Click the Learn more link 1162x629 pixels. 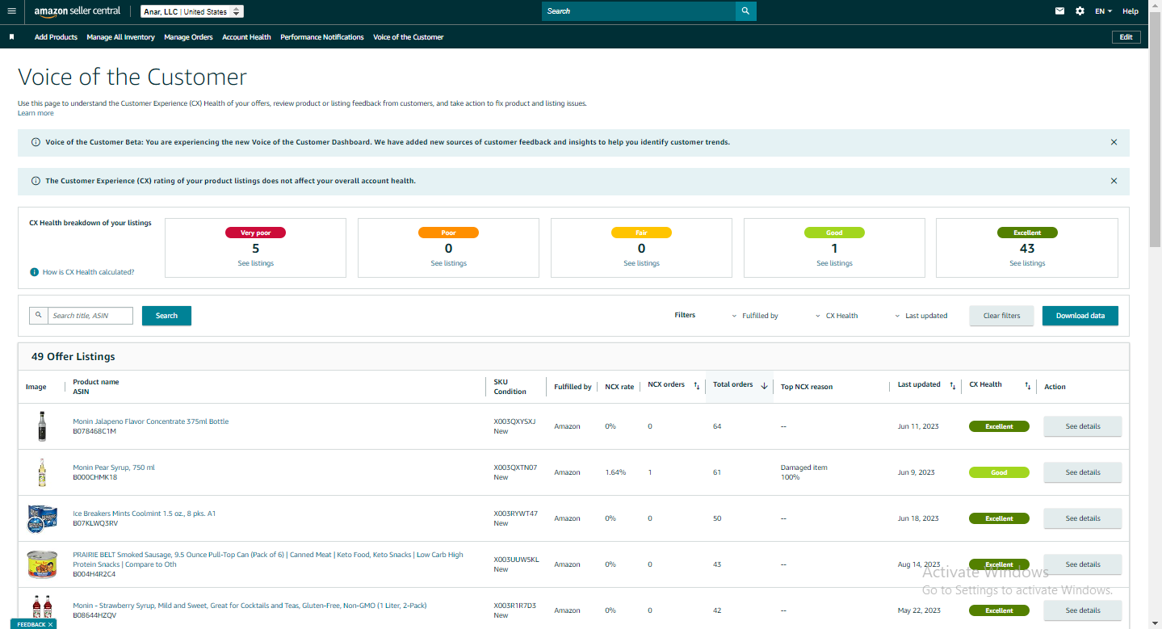click(36, 113)
